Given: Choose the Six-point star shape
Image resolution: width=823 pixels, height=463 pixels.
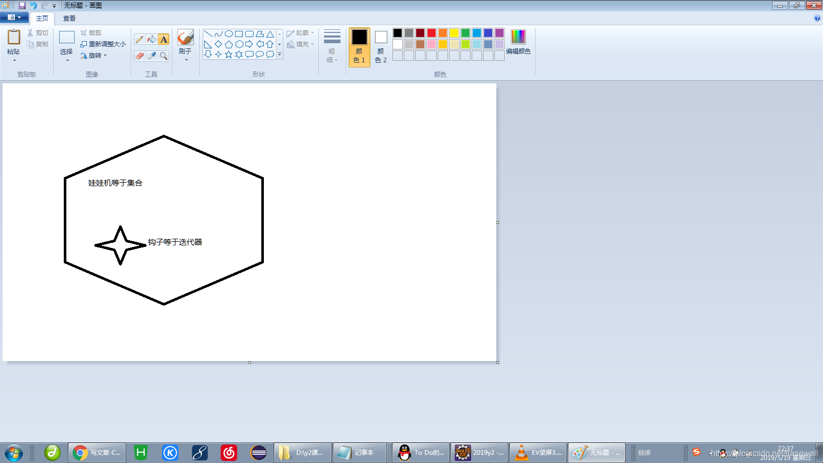Looking at the screenshot, I should pyautogui.click(x=239, y=54).
